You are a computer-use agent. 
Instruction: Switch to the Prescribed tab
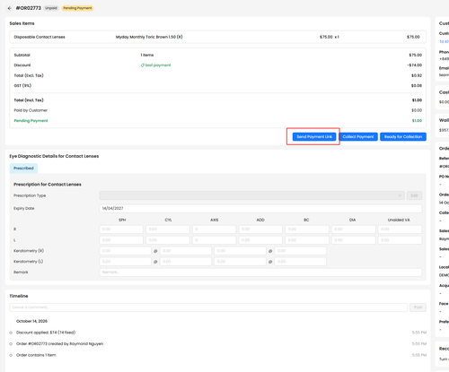[23, 169]
